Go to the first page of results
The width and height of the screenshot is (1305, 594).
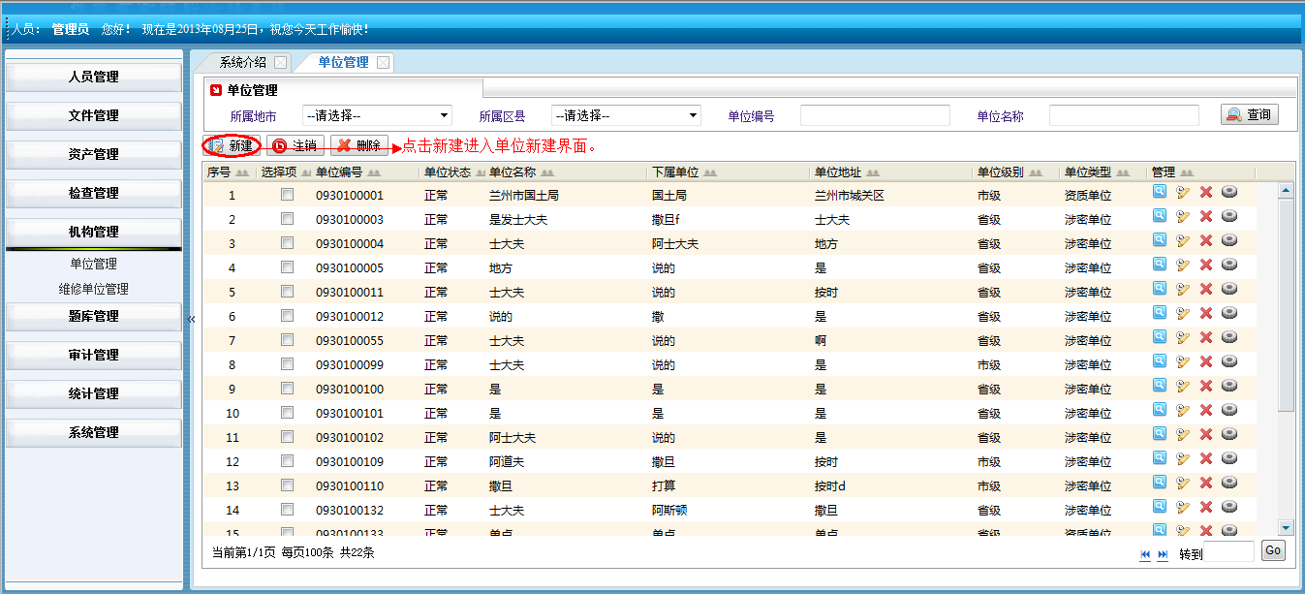[x=1145, y=554]
